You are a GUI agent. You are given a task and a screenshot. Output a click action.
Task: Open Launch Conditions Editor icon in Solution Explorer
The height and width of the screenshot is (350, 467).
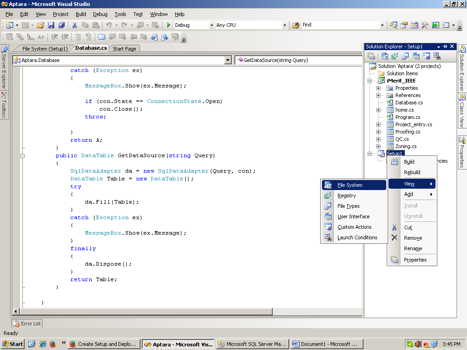pos(436,56)
